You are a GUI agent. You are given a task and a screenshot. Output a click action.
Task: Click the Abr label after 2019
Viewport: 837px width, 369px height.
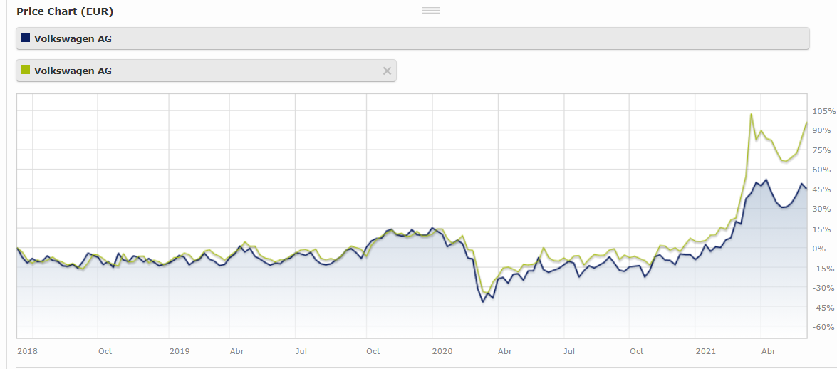click(237, 351)
